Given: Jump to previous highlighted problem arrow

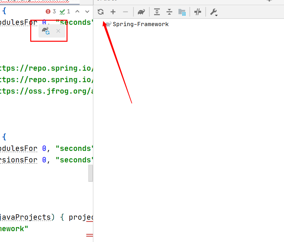Looking at the screenshot, I should 77,11.
